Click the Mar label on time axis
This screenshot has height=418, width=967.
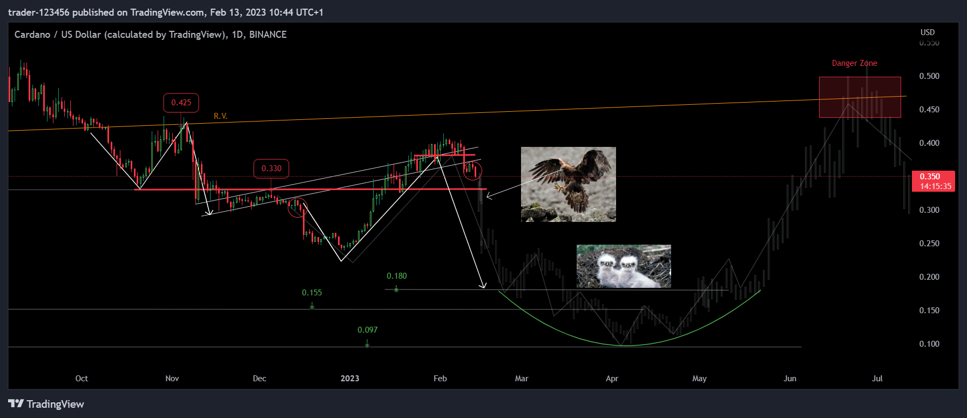(522, 379)
